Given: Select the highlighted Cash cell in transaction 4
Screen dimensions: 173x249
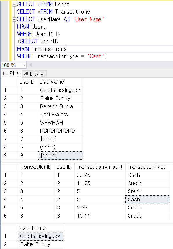Looking at the screenshot, I should pos(148,200).
